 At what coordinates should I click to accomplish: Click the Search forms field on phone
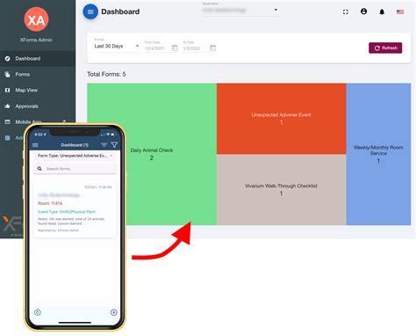pos(75,169)
